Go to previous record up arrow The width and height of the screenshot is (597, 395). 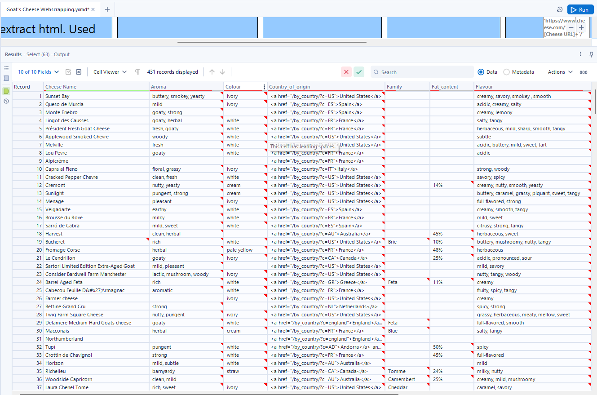point(212,72)
